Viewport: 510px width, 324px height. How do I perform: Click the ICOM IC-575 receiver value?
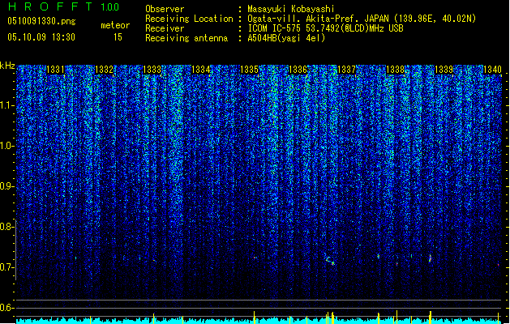coord(325,28)
